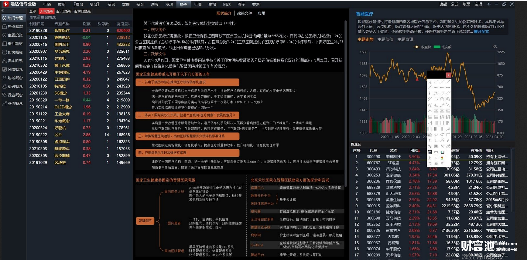The height and width of the screenshot is (260, 527).
Task: Click the X delete drawing tool
Action: (x=442, y=146)
